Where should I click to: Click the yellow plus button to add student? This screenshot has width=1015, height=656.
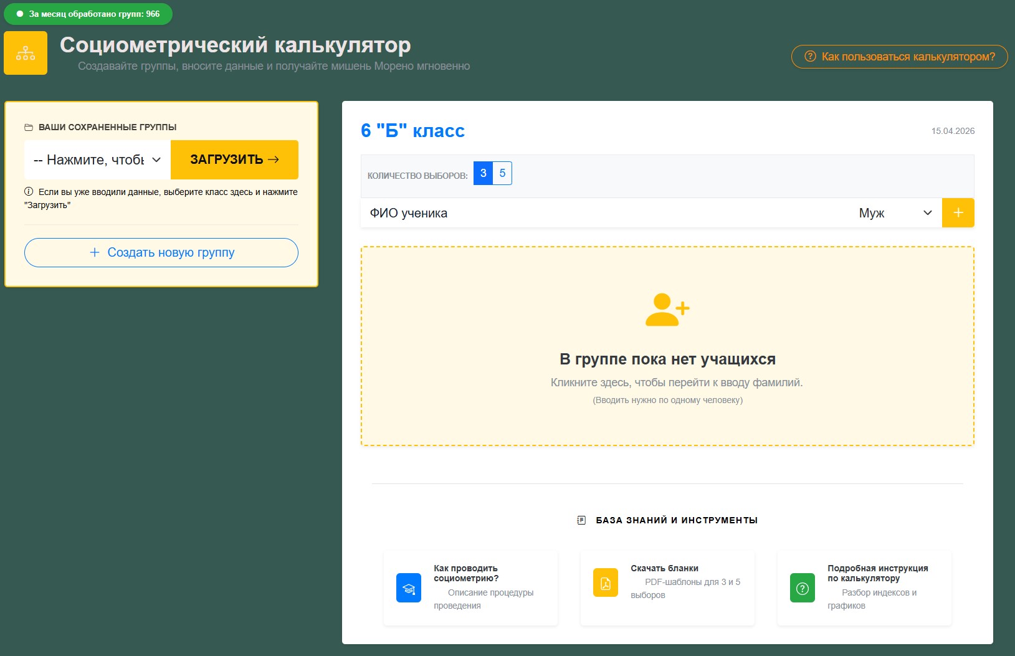958,212
